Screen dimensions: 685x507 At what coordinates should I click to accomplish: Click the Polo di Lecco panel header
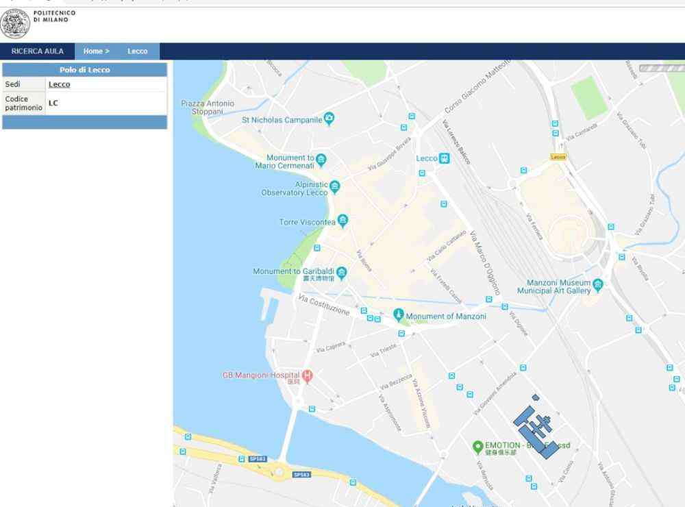click(85, 70)
